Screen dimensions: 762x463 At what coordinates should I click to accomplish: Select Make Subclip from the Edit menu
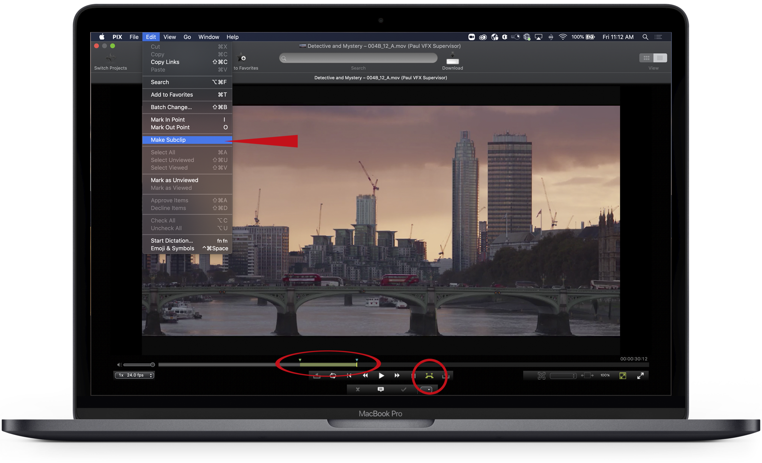[168, 140]
